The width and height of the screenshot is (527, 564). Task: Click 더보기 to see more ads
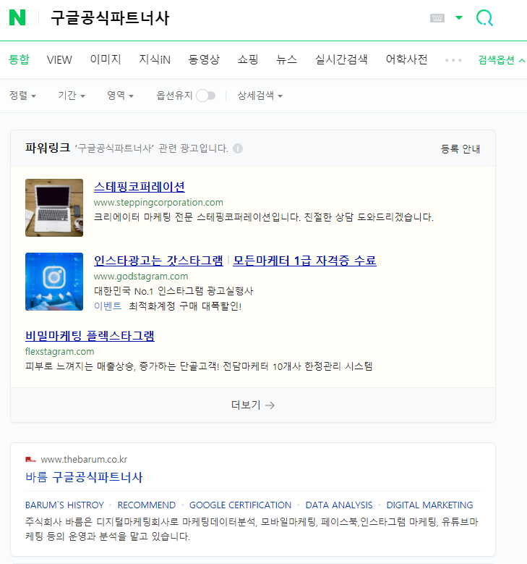pos(253,405)
